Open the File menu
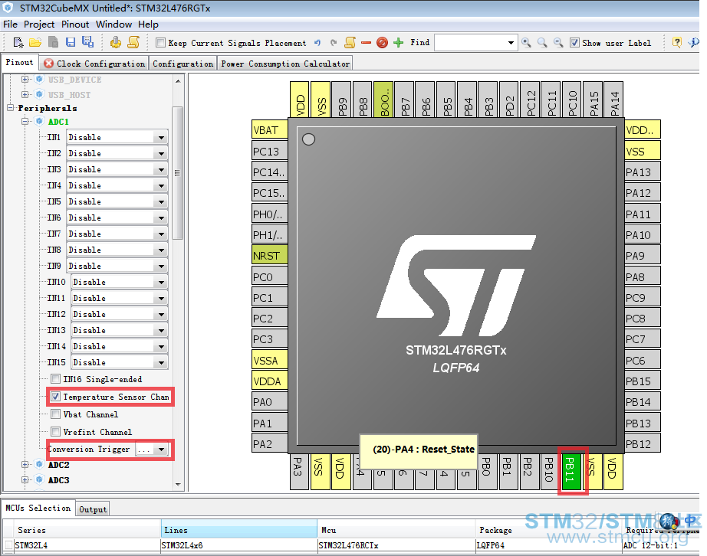Viewport: 707px width, 556px height. tap(11, 25)
